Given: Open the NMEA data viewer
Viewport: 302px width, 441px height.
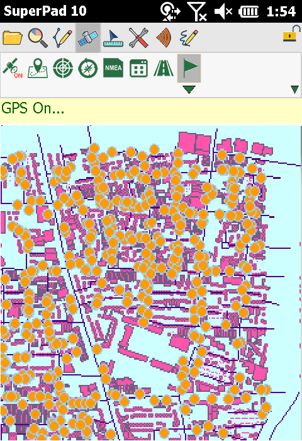Looking at the screenshot, I should pos(113,68).
